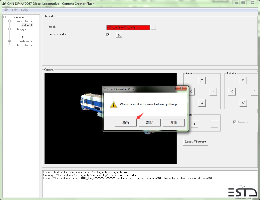
Task: Select bogey 1 in the tree
Action: [22, 37]
